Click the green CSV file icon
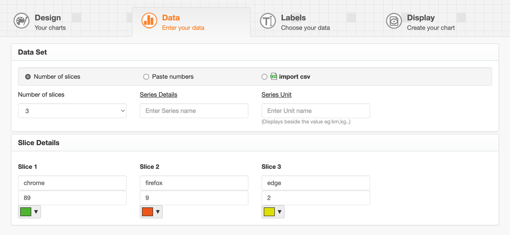 274,77
